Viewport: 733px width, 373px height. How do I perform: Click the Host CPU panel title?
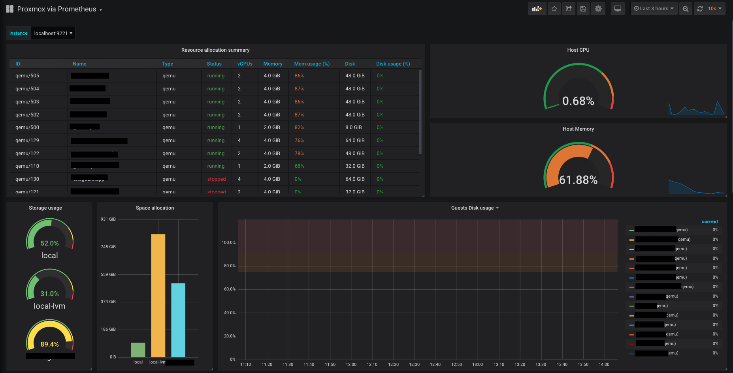coord(578,50)
